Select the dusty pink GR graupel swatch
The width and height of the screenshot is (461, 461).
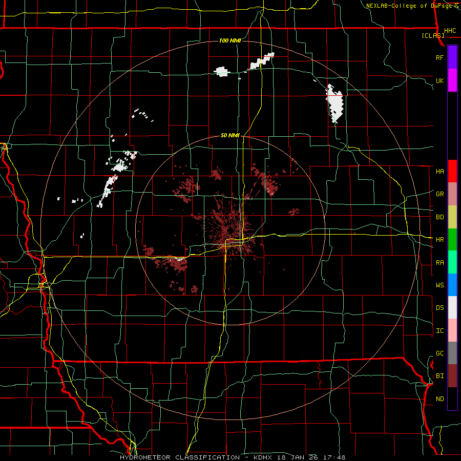coord(452,194)
